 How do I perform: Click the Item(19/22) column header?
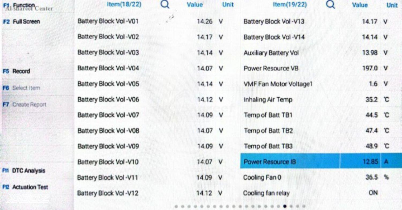click(290, 5)
